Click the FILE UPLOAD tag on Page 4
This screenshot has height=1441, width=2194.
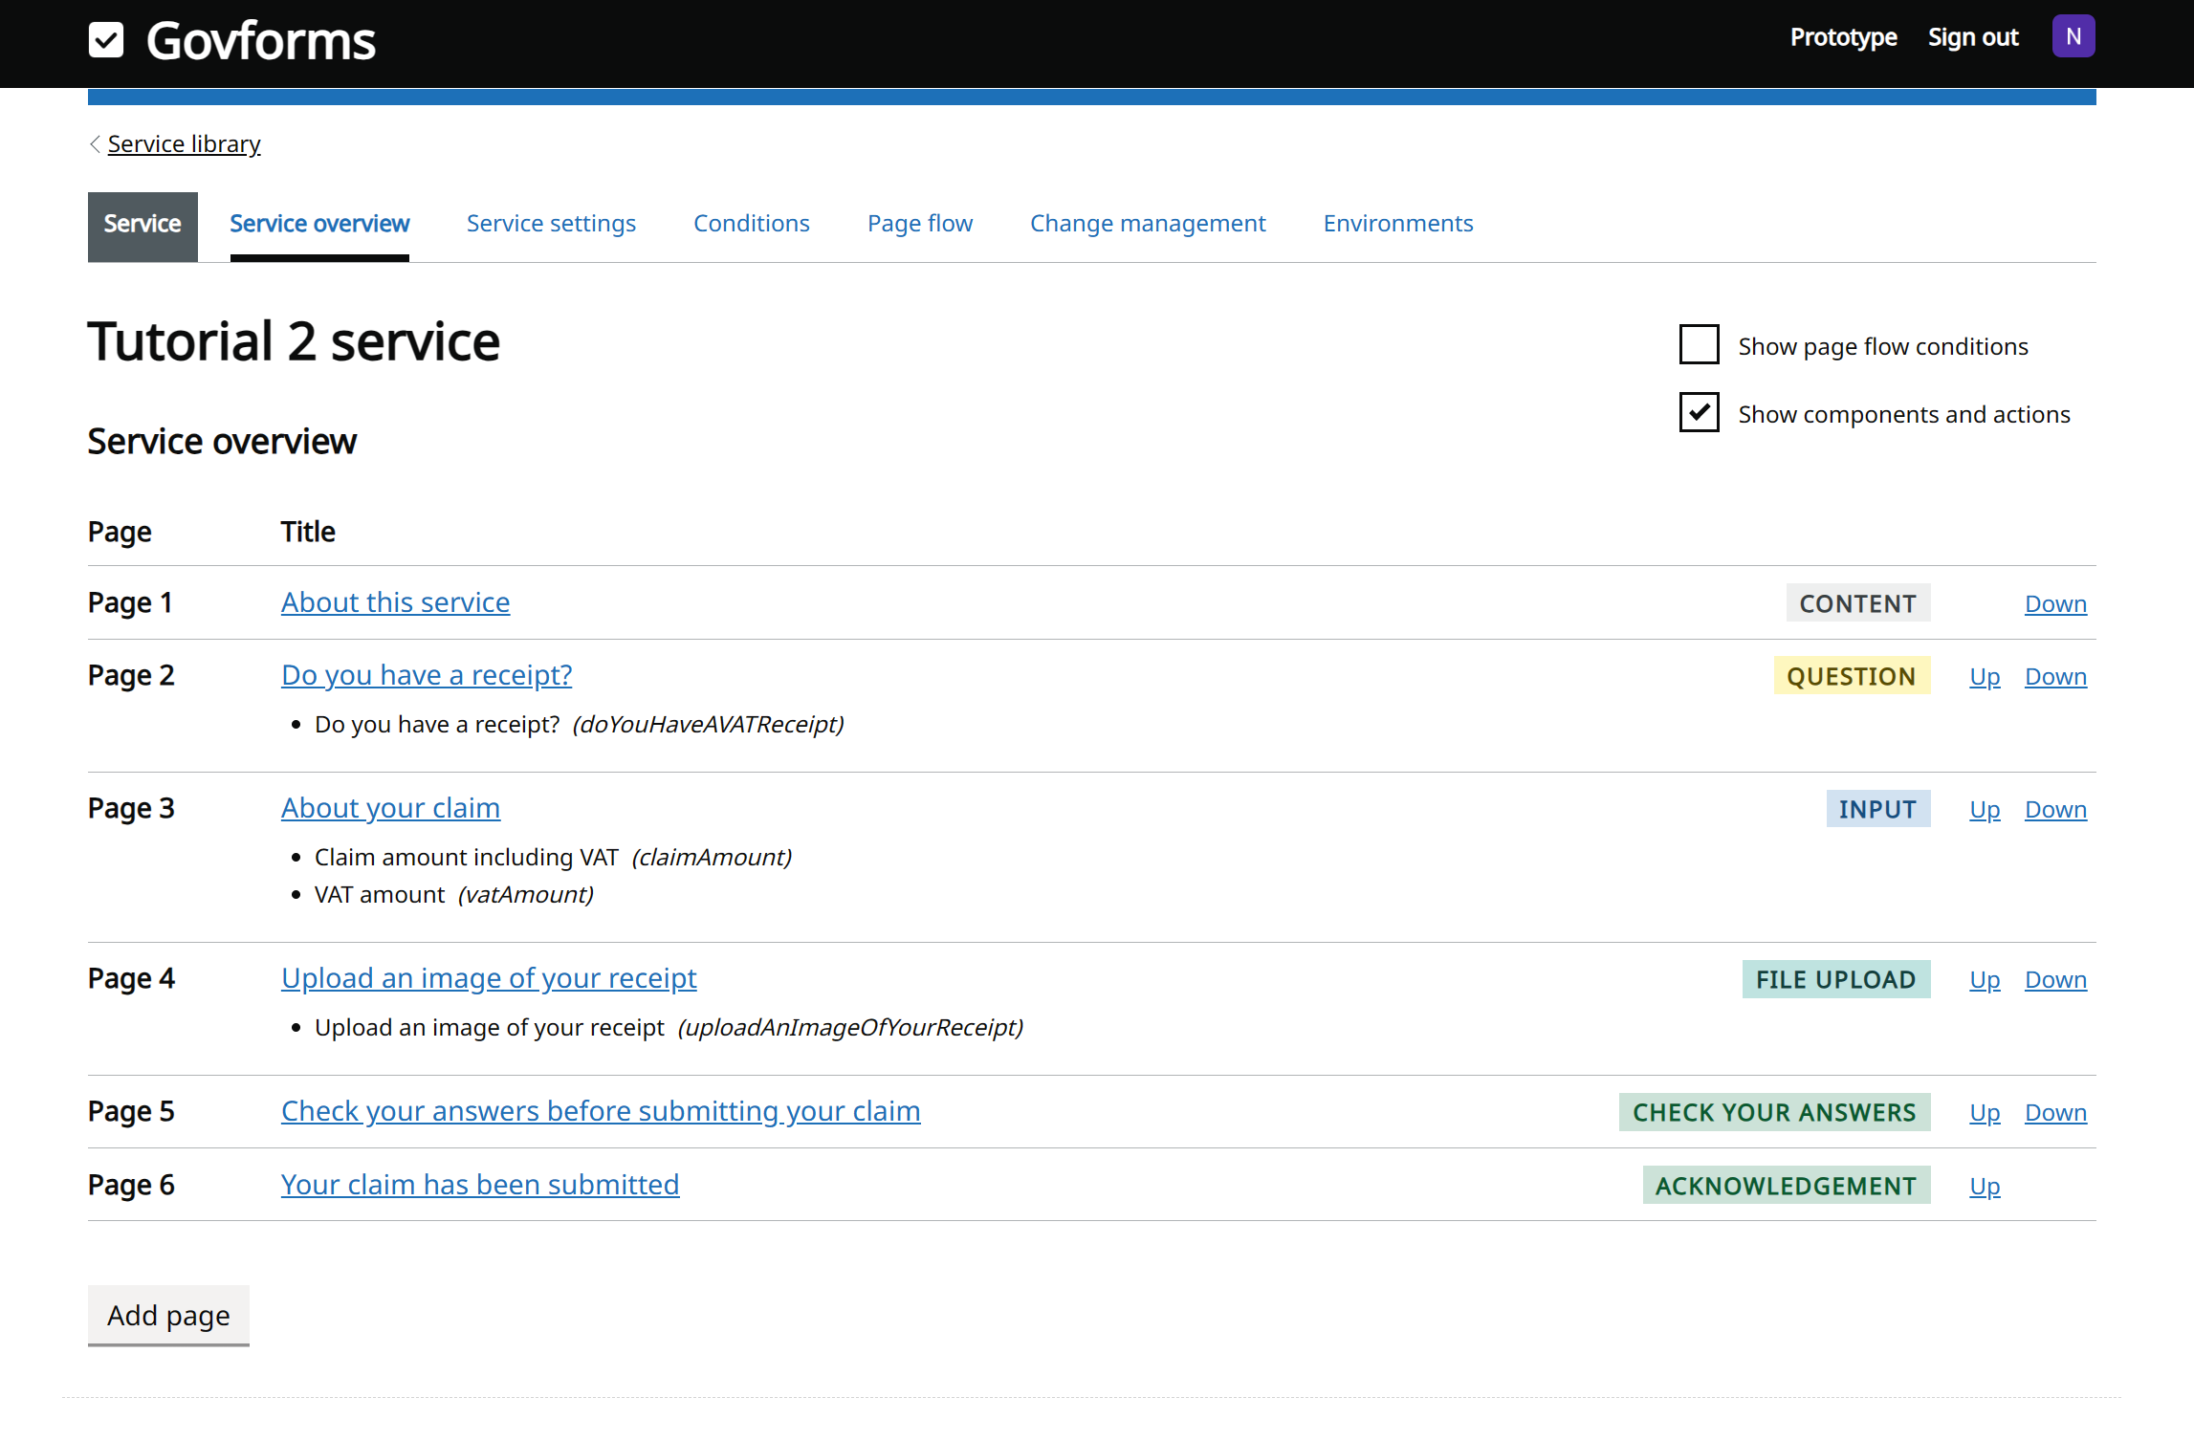(x=1835, y=979)
